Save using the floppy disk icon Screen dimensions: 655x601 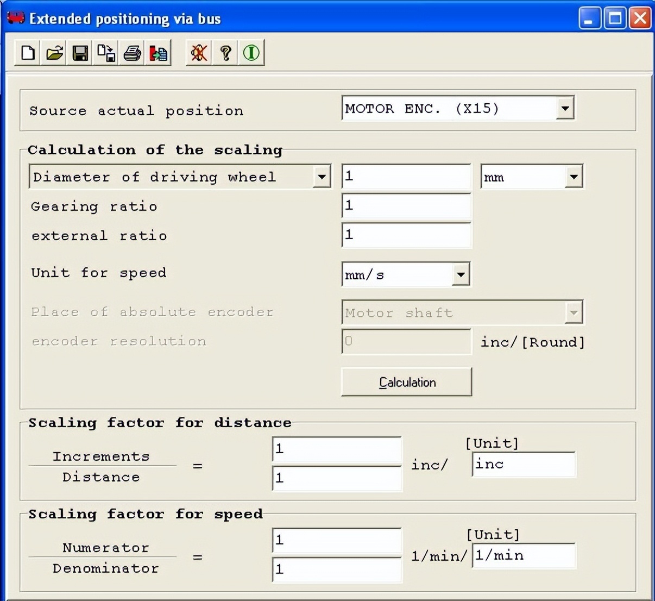tap(80, 53)
